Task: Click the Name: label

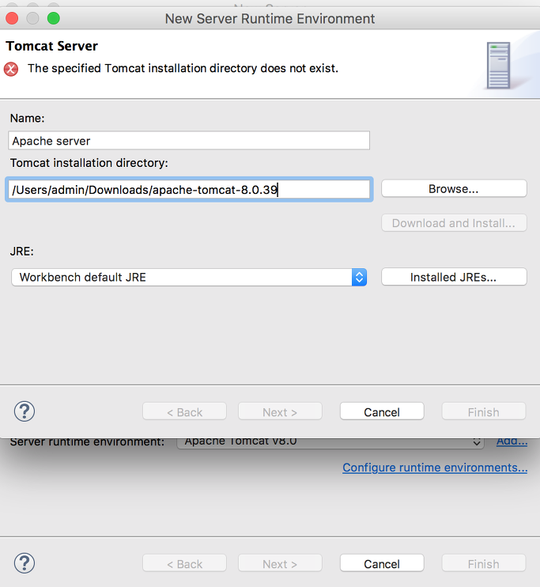Action: click(28, 119)
